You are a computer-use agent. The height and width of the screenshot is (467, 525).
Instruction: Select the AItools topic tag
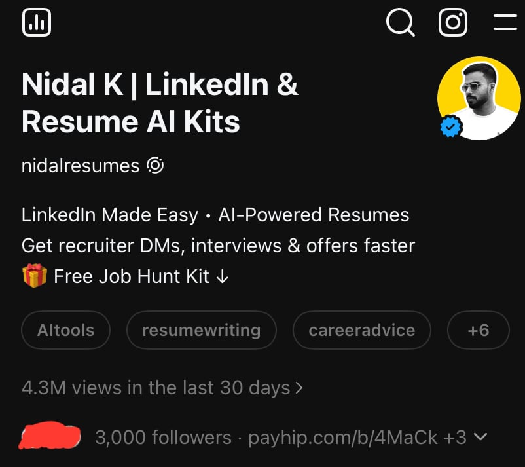click(65, 330)
